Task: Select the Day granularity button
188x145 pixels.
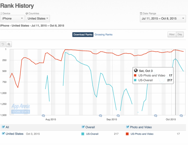Action: (180, 34)
